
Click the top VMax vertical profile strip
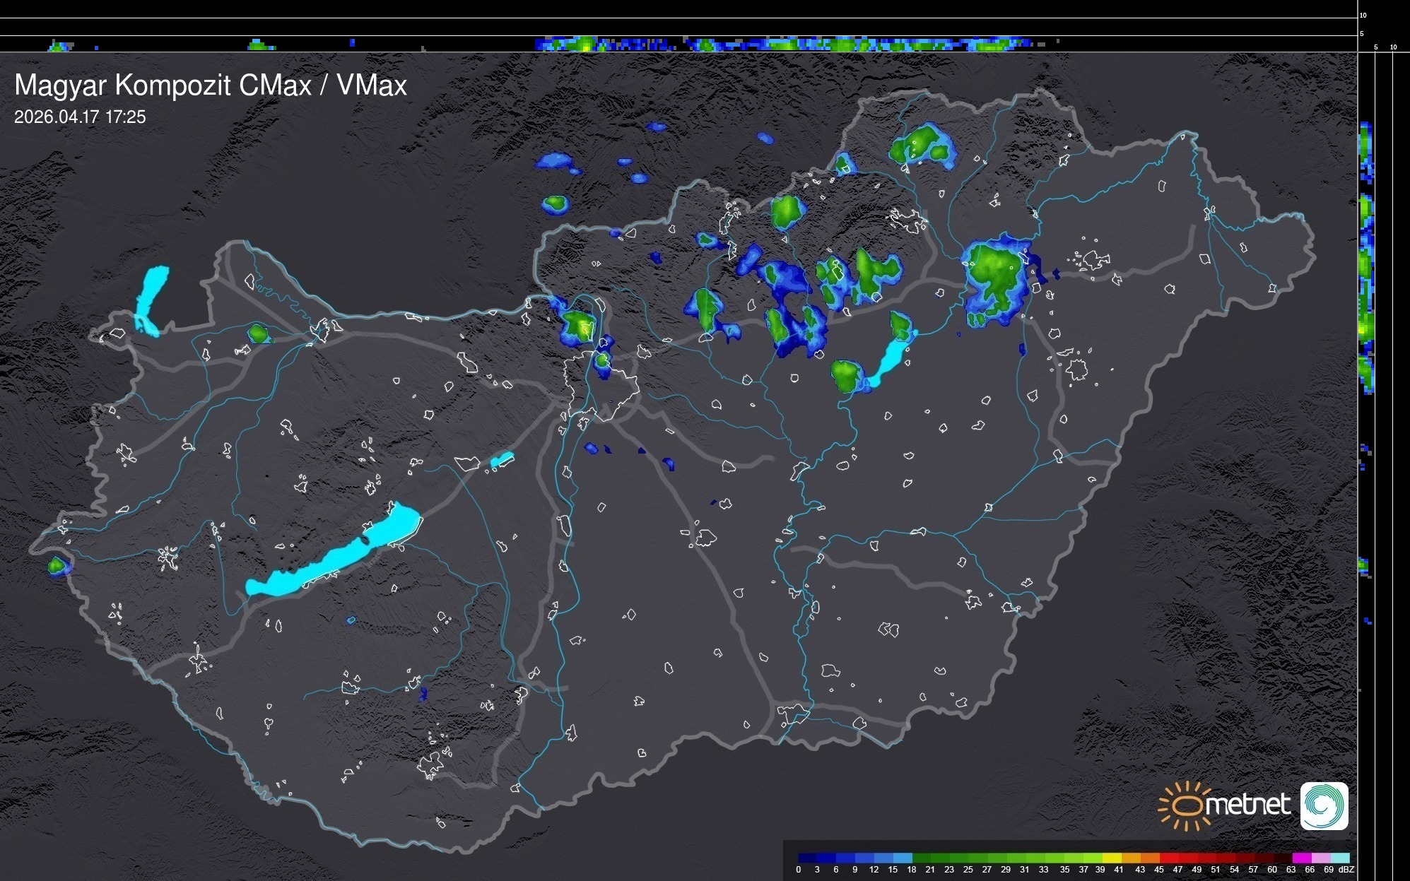click(x=777, y=44)
